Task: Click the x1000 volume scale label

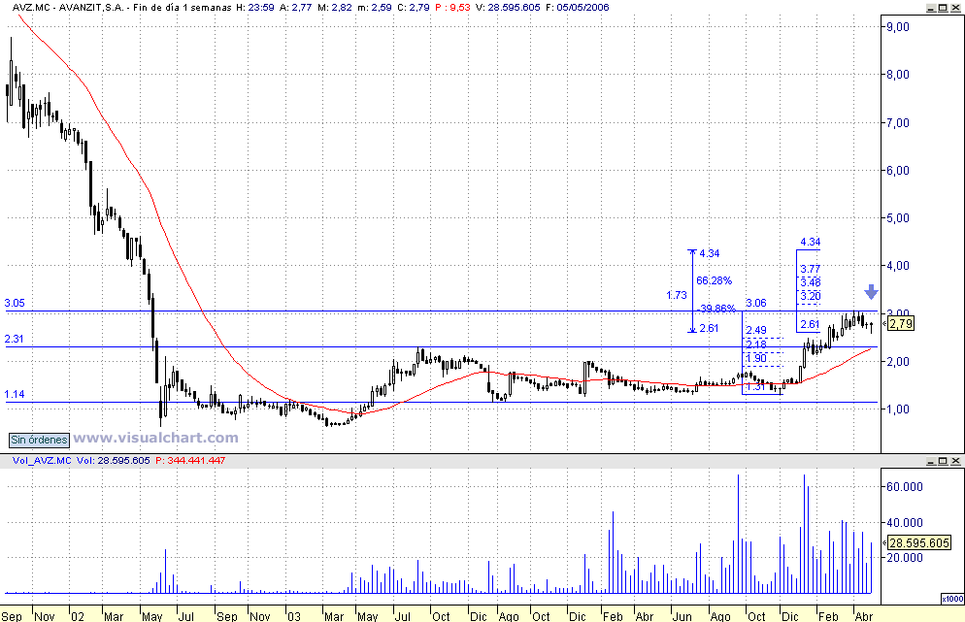Action: click(x=952, y=599)
